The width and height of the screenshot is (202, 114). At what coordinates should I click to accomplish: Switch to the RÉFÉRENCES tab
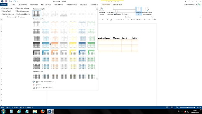pyautogui.click(x=59, y=5)
